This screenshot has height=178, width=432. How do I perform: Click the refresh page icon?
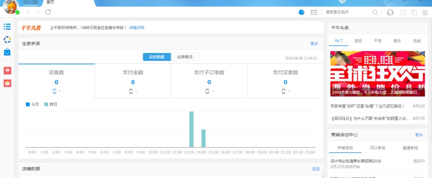(x=48, y=12)
